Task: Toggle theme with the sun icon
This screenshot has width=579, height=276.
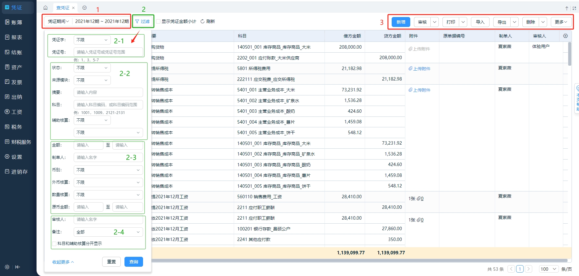Action: (7, 267)
